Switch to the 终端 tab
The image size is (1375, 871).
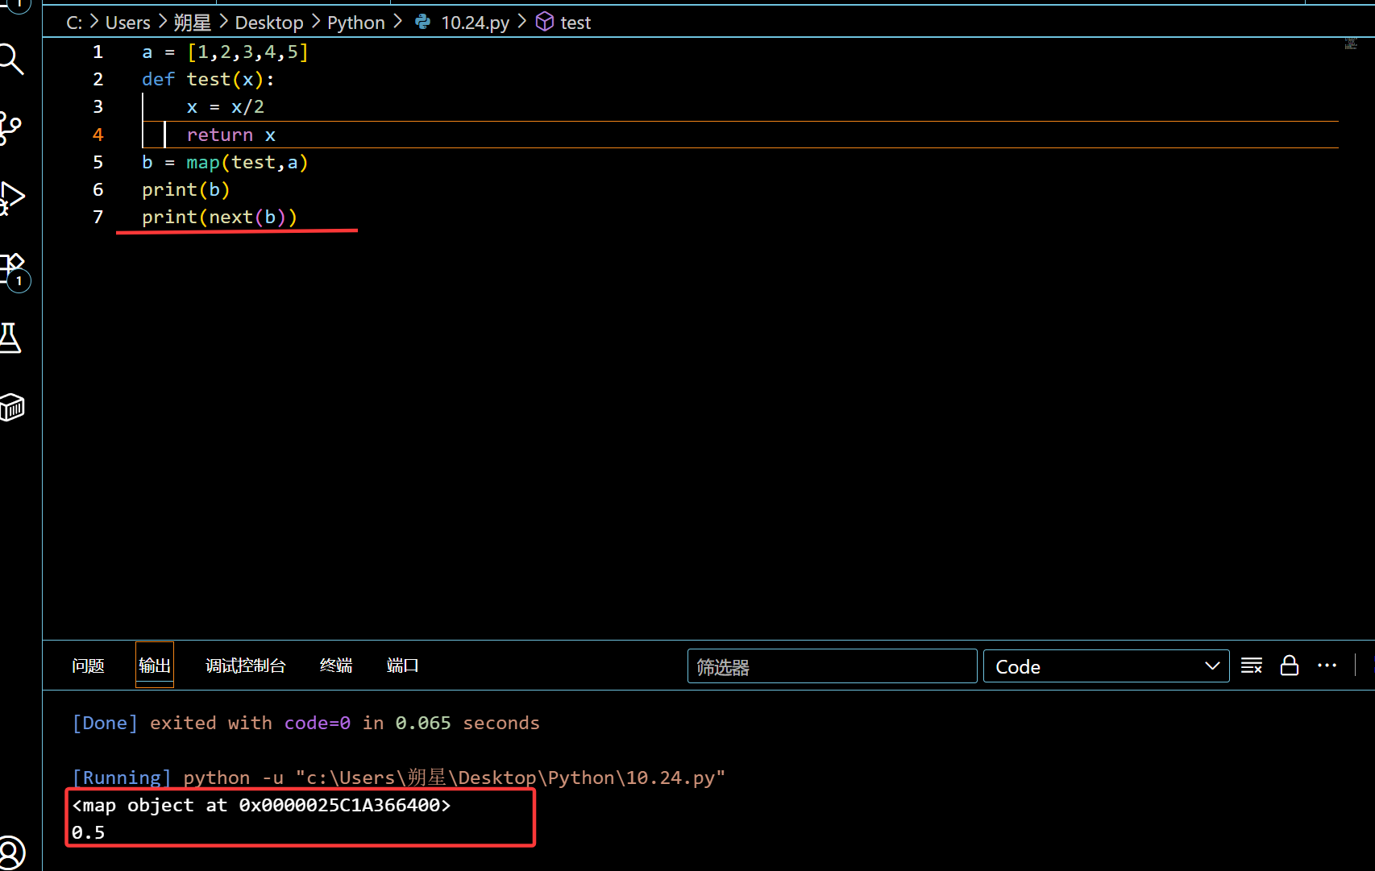[x=336, y=666]
